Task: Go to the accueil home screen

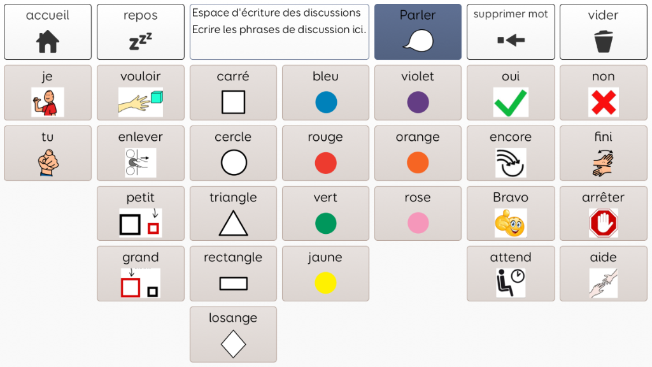Action: [47, 32]
